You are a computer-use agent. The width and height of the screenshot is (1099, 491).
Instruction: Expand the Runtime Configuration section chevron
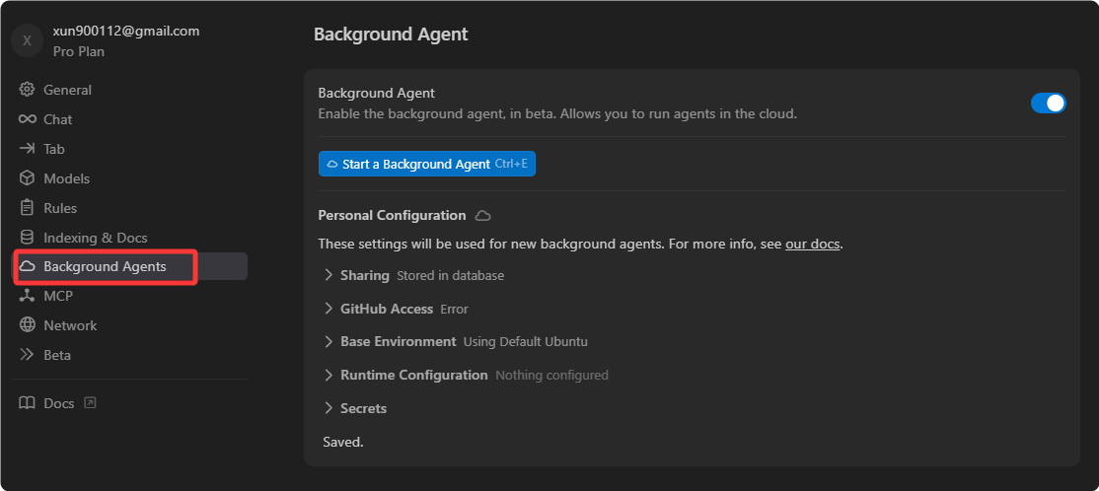coord(328,375)
